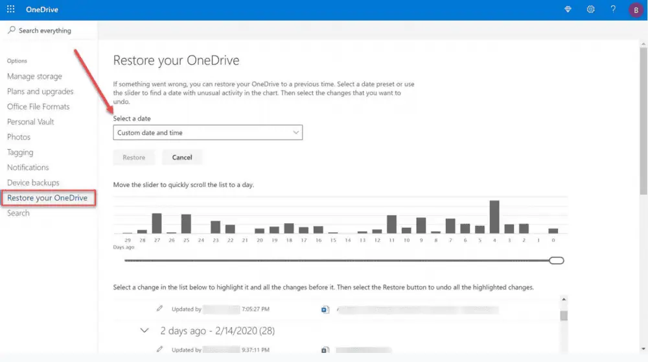Open the account avatar labeled B

pyautogui.click(x=636, y=10)
